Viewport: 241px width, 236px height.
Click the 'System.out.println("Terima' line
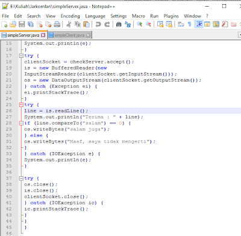click(84, 117)
